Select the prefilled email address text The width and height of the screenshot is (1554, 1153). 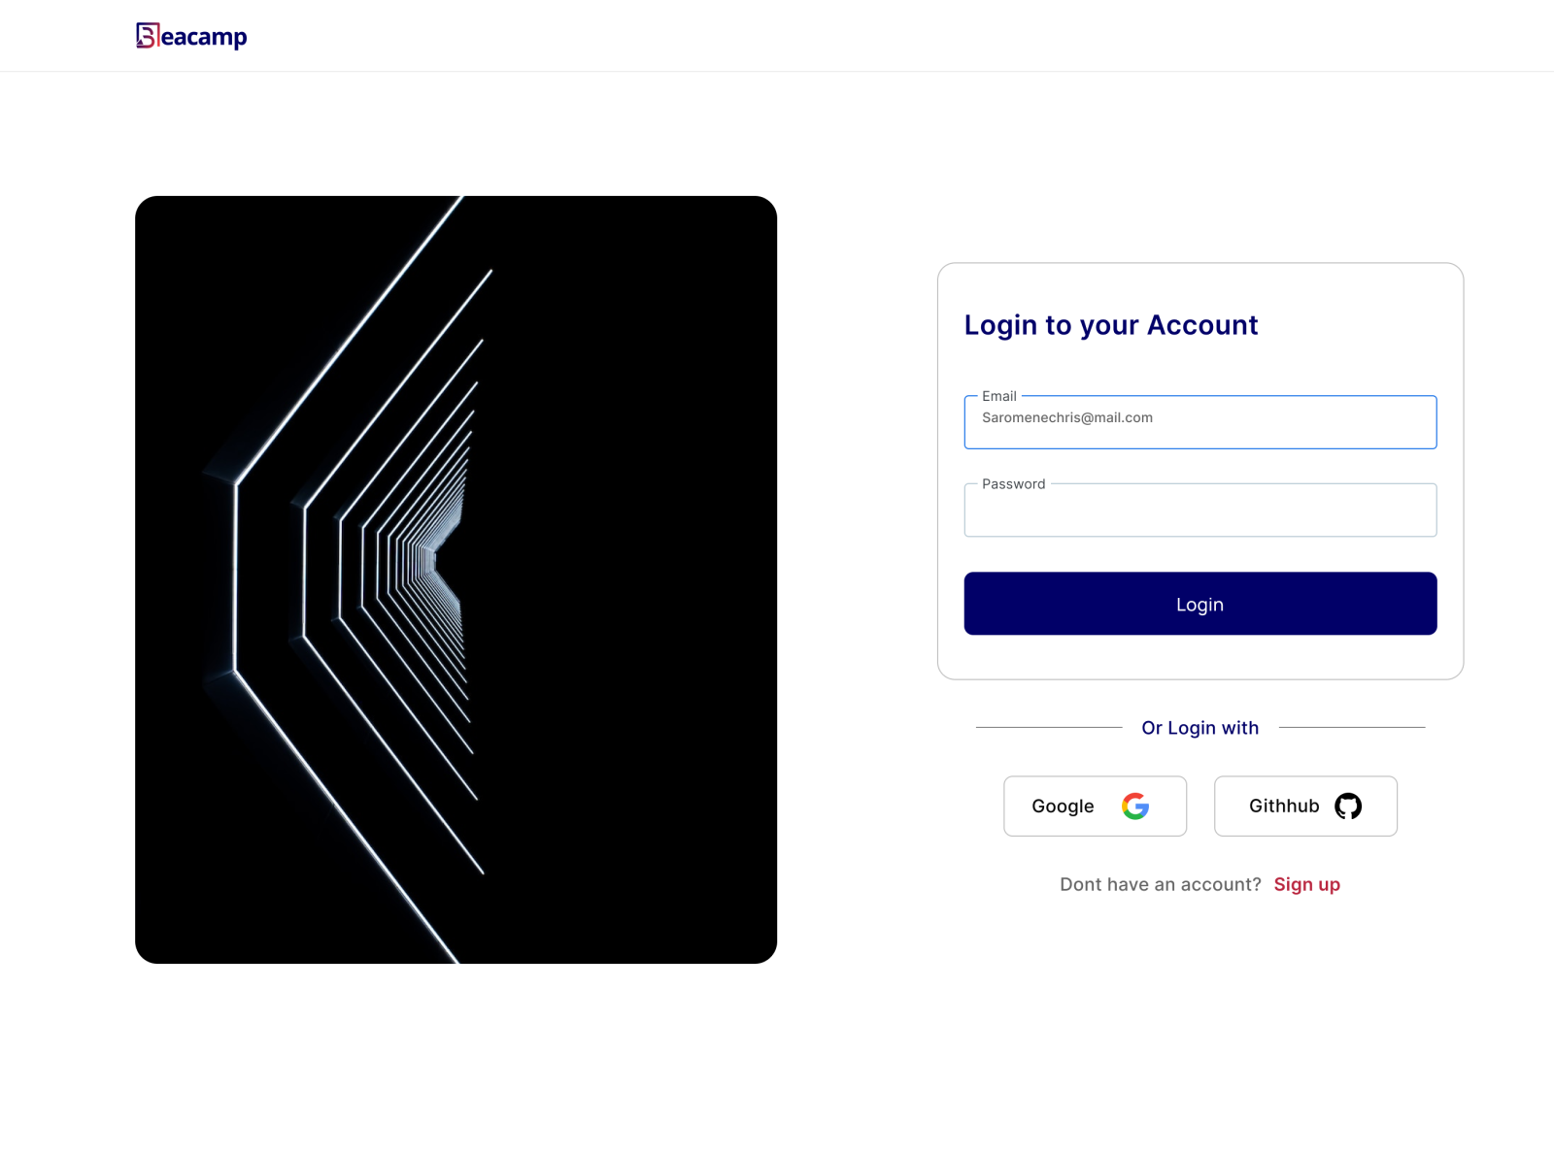1066,417
